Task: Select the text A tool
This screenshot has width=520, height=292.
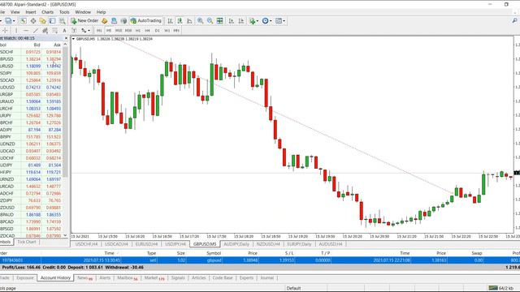Action: coord(64,31)
